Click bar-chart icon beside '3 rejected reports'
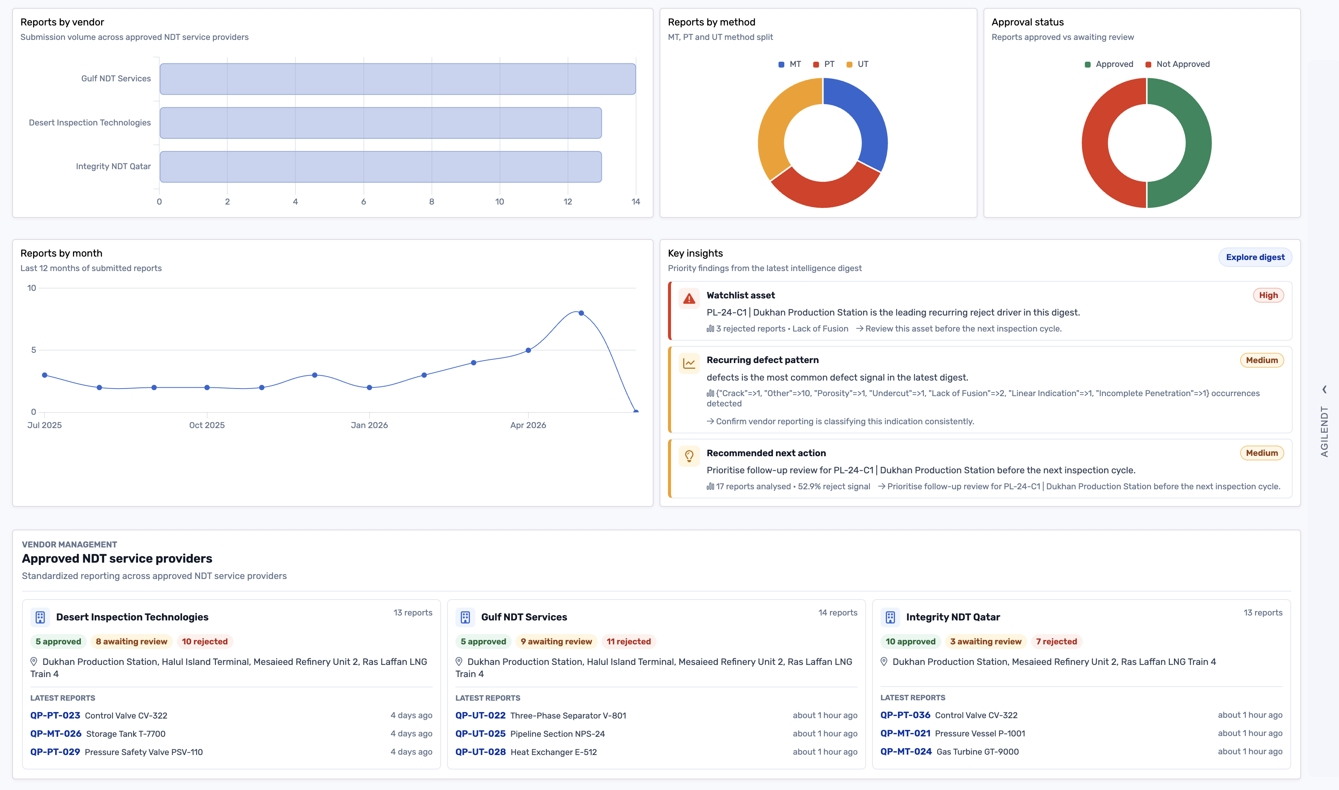The height and width of the screenshot is (790, 1339). 711,328
